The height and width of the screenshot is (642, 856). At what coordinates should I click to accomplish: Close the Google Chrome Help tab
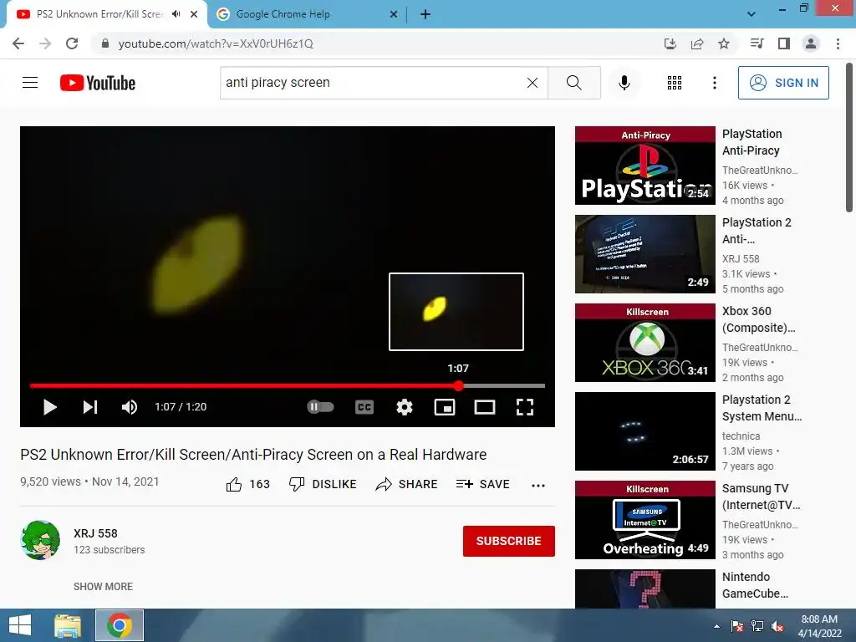click(x=393, y=14)
